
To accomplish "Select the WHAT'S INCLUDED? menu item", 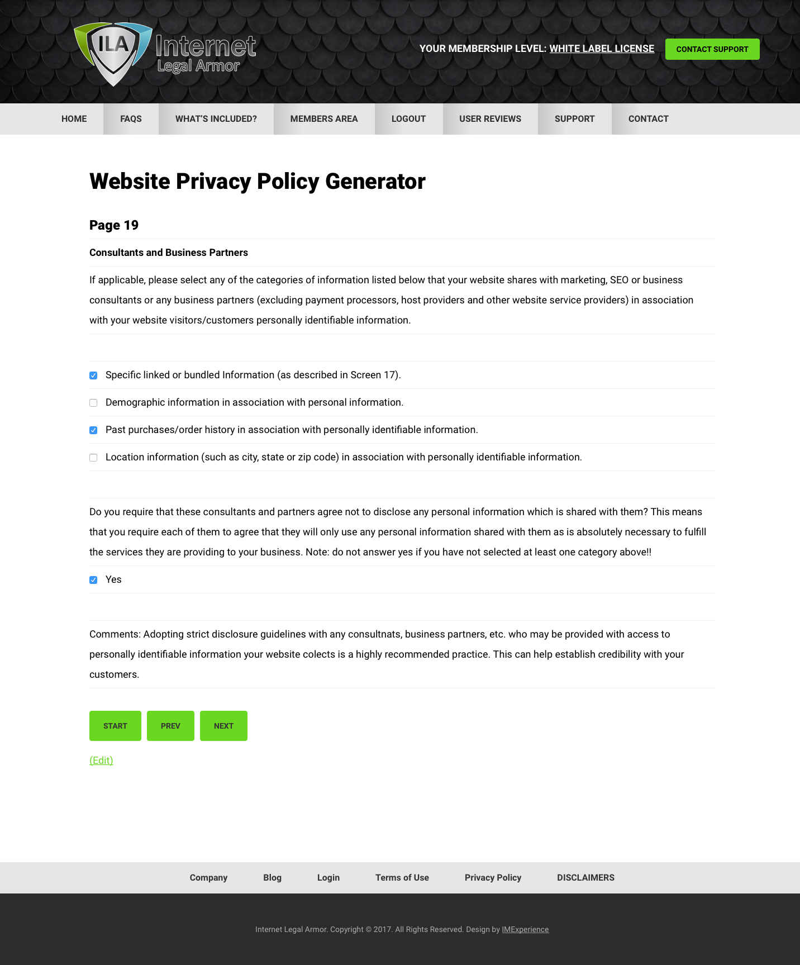I will 216,118.
